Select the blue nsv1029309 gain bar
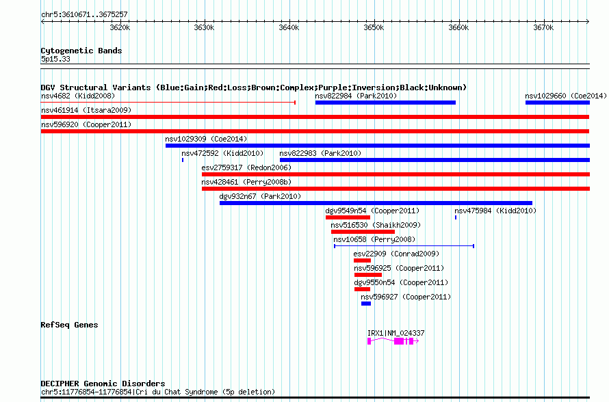Viewport: 609px width, 402px height. [x=378, y=146]
